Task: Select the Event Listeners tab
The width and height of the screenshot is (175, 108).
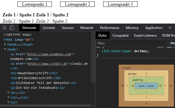Action: click(145, 36)
